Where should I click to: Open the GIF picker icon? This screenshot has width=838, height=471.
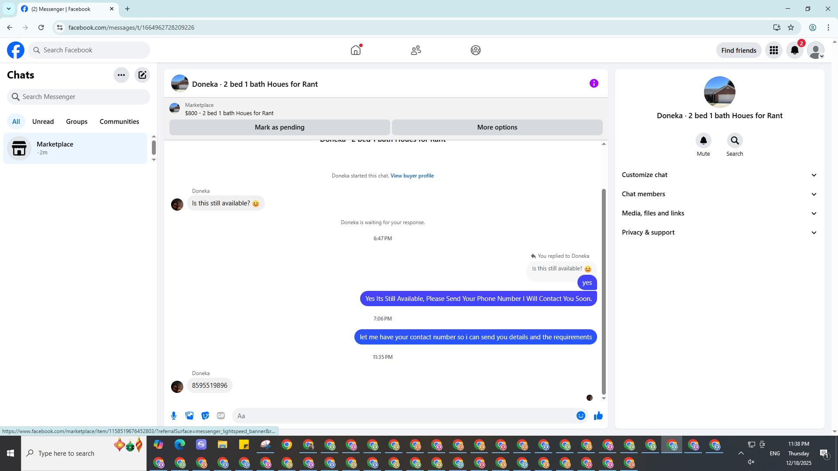click(x=221, y=416)
